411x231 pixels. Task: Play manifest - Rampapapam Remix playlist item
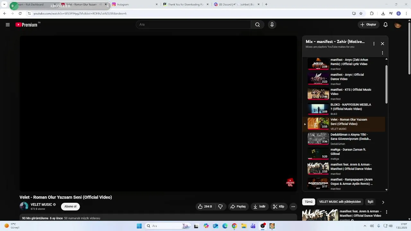click(344, 184)
